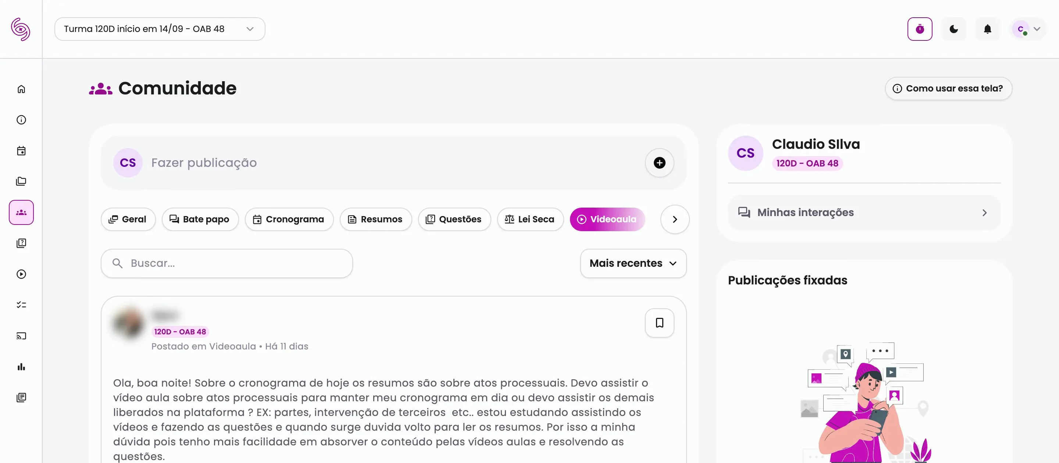Click the blurred post author avatar
The width and height of the screenshot is (1059, 463).
point(129,323)
